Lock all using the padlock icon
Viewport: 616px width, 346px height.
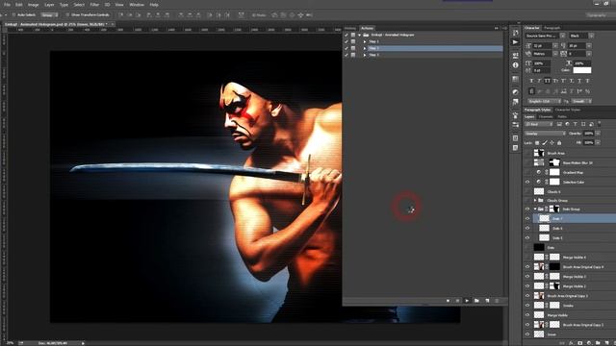[x=559, y=143]
